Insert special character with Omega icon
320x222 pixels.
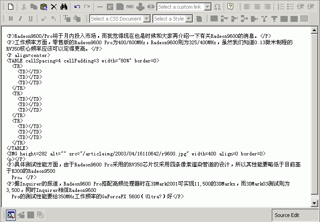coord(217,7)
